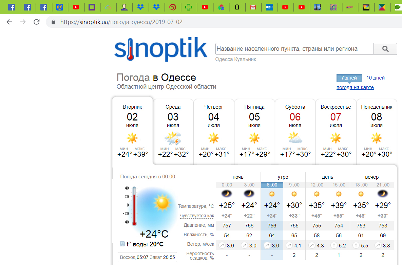The height and width of the screenshot is (265, 402).
Task: Open the Ü letter bookmark icon
Action: point(237,7)
